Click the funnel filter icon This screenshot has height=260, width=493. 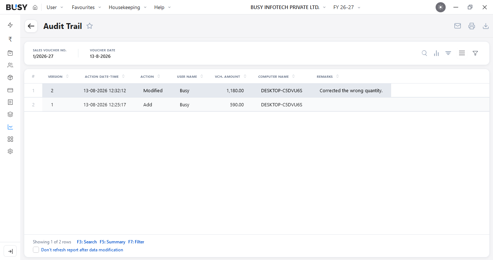click(x=475, y=53)
